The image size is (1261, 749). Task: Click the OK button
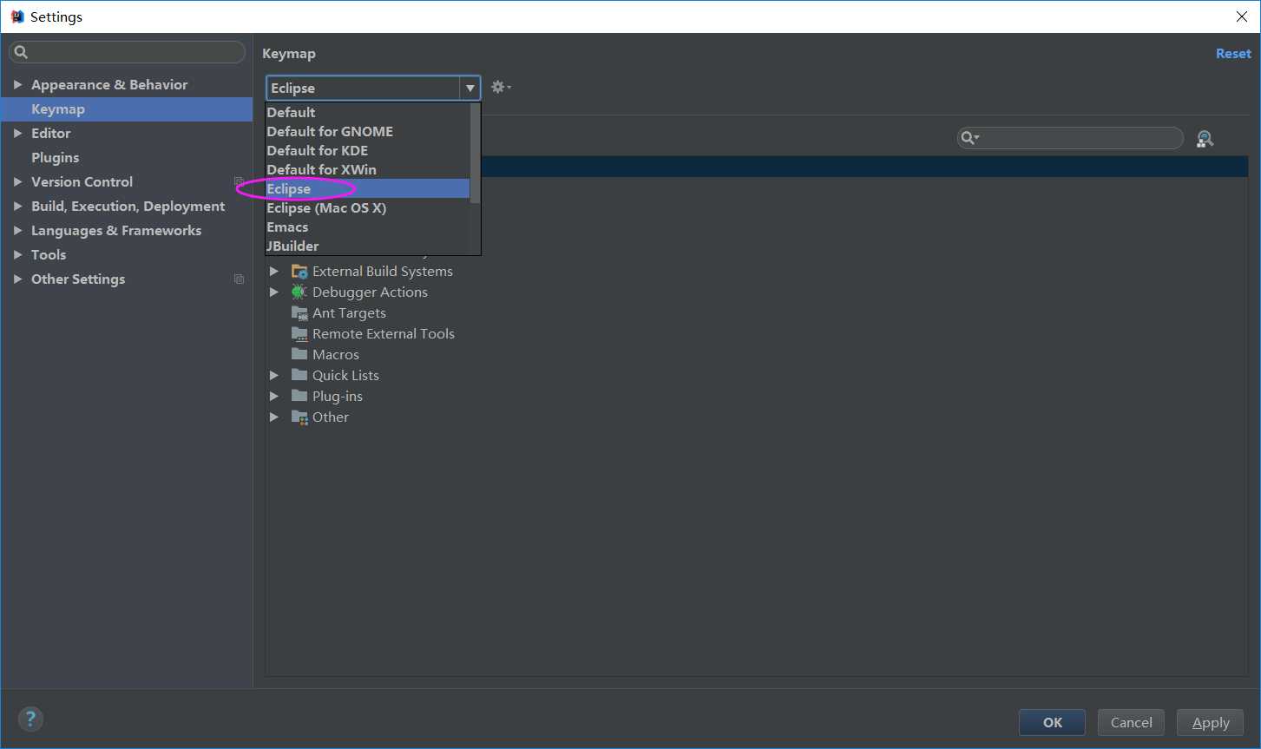[1052, 722]
